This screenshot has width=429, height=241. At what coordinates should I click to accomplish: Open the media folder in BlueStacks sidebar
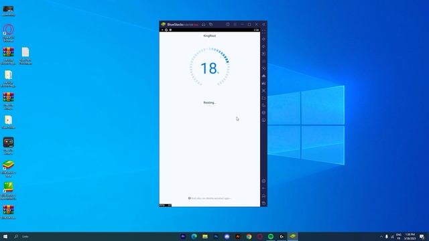(x=263, y=98)
